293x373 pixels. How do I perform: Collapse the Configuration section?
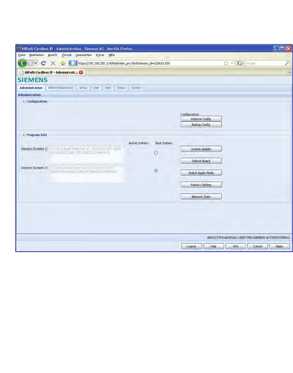tap(24, 101)
